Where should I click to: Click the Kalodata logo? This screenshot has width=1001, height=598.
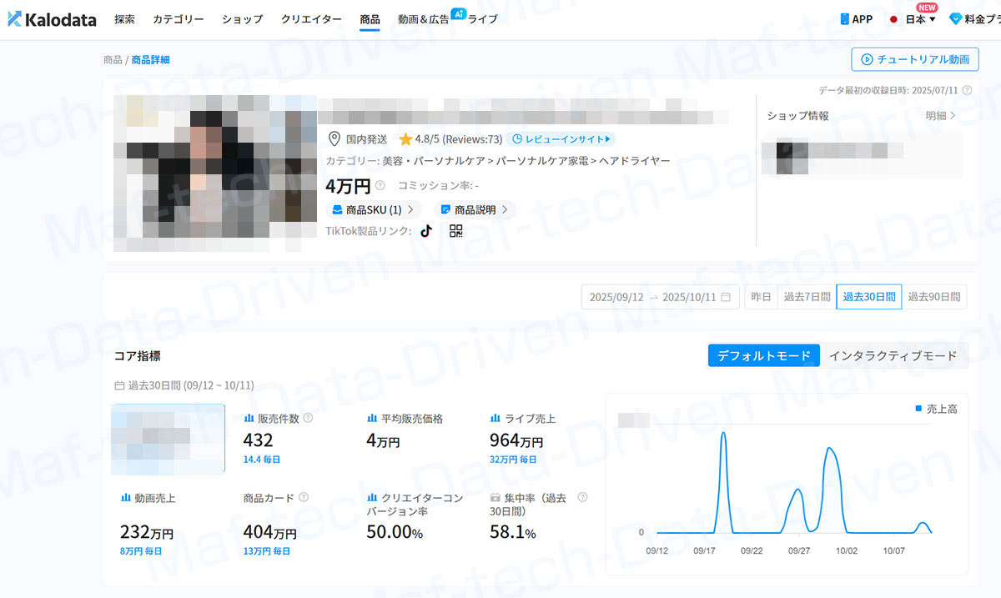point(52,19)
